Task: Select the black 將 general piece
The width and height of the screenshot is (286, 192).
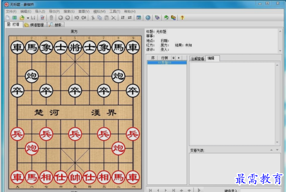Action: pyautogui.click(x=75, y=47)
